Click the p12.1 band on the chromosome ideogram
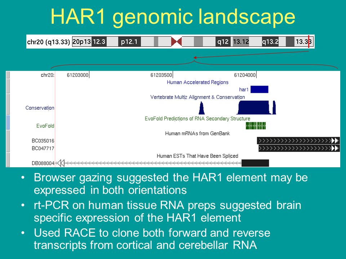The image size is (346, 259). coord(129,41)
